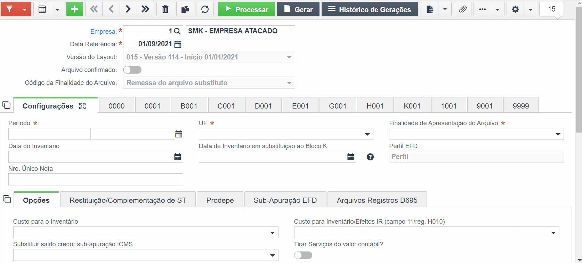The height and width of the screenshot is (263, 582).
Task: Open Custo para o Inventário dropdown
Action: tap(146, 232)
